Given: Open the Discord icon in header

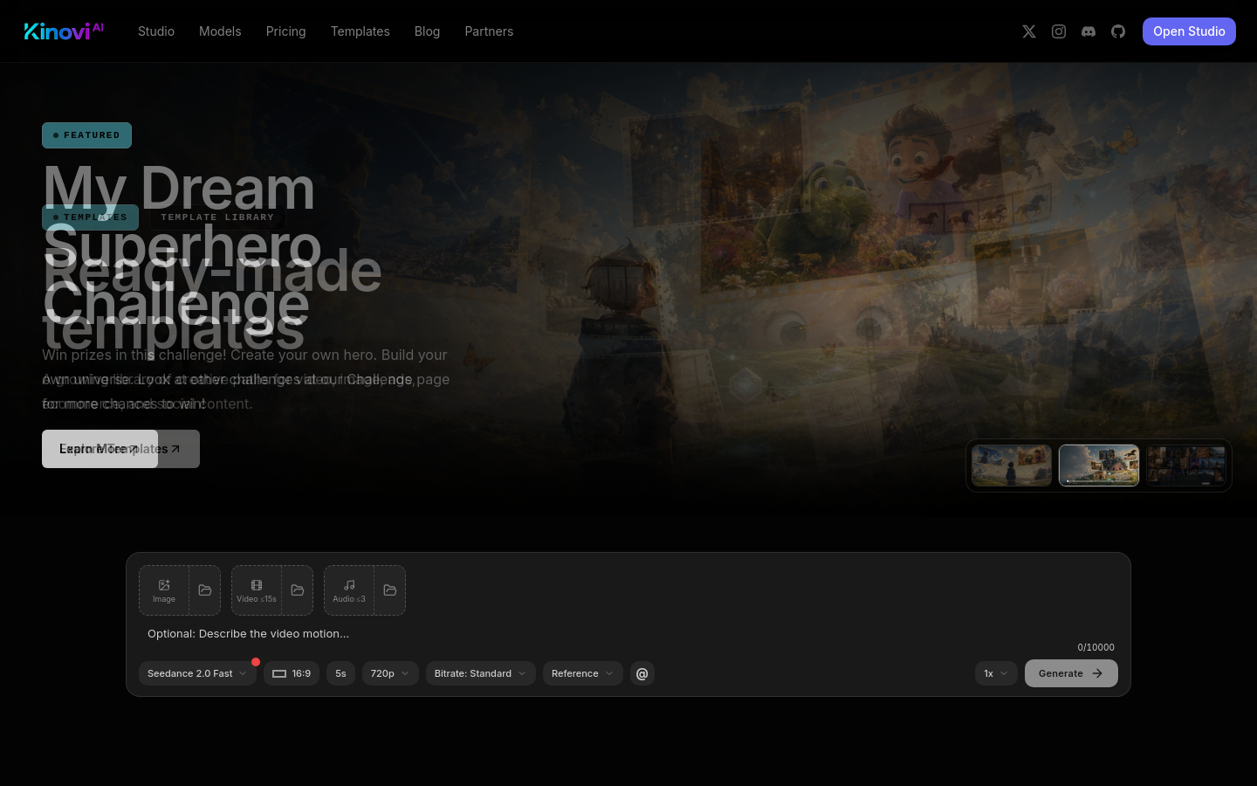Looking at the screenshot, I should 1089,31.
